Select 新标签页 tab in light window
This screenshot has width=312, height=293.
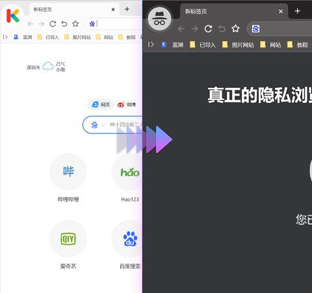click(74, 9)
